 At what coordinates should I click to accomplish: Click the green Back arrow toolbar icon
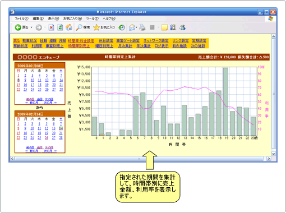click(18, 27)
